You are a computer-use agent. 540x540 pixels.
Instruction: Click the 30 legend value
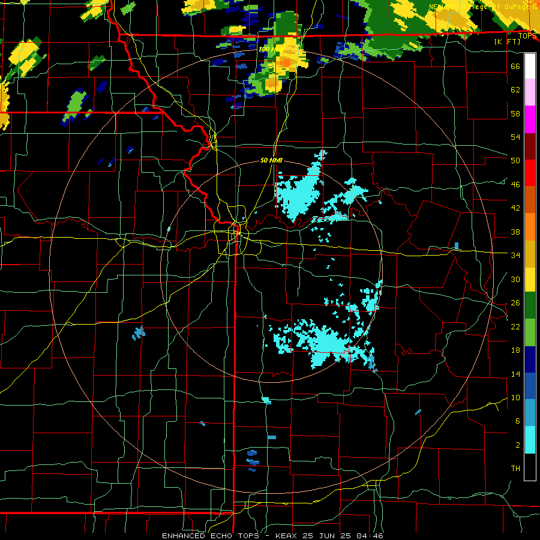pos(515,279)
